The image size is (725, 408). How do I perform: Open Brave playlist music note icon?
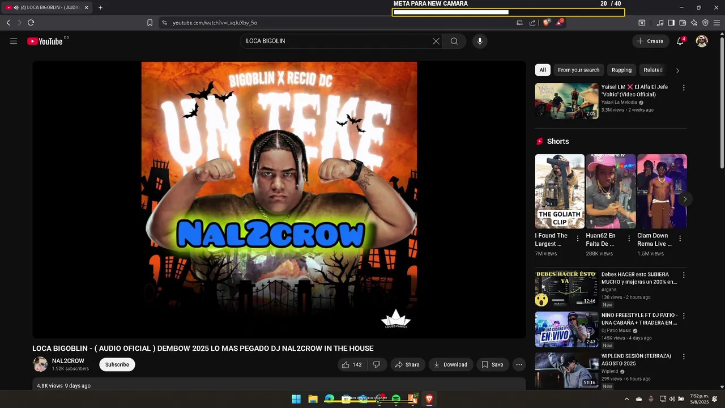tap(660, 23)
